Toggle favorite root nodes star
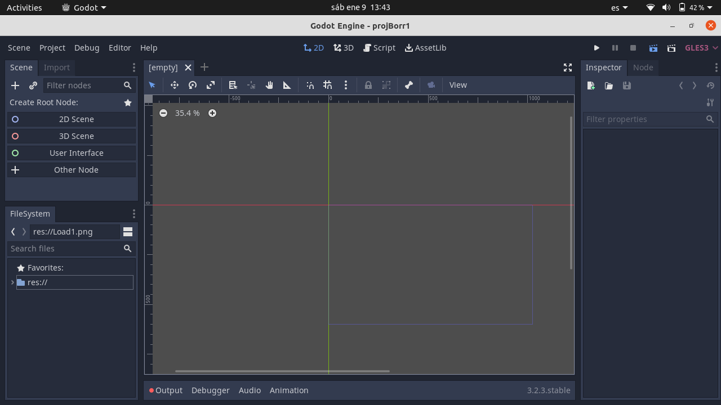 [x=128, y=102]
